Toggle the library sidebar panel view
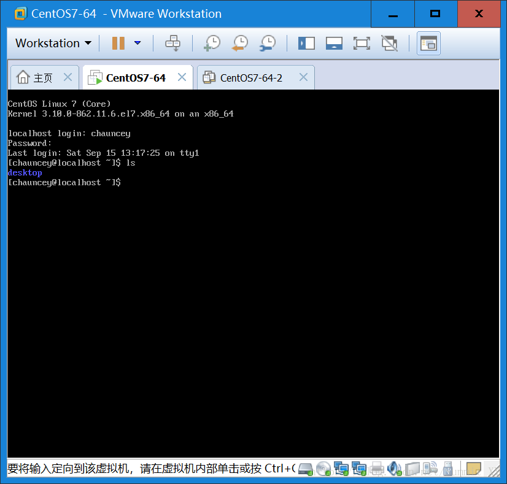The image size is (507, 484). click(x=306, y=44)
